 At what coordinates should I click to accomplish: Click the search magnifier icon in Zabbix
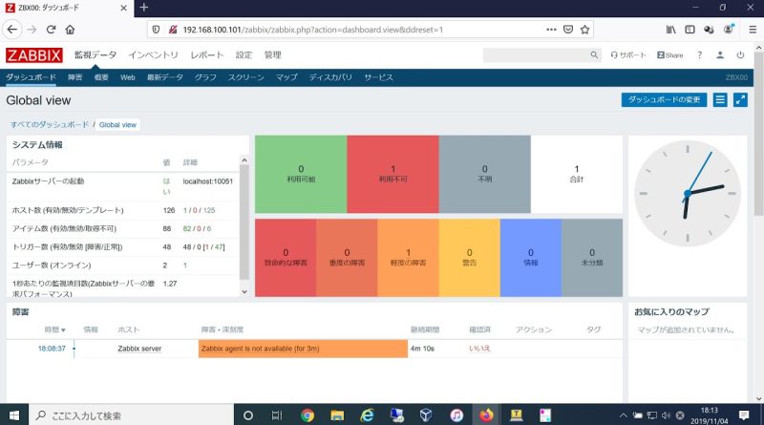click(x=594, y=55)
